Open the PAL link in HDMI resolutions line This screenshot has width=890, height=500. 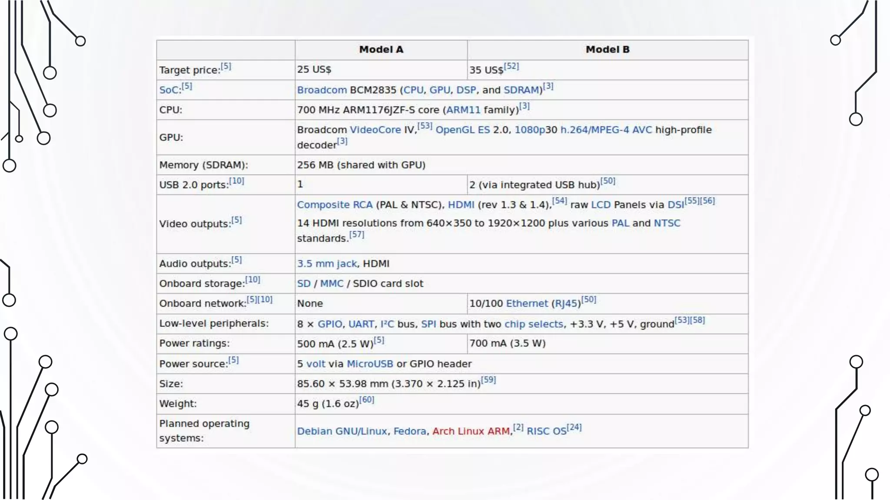(620, 223)
